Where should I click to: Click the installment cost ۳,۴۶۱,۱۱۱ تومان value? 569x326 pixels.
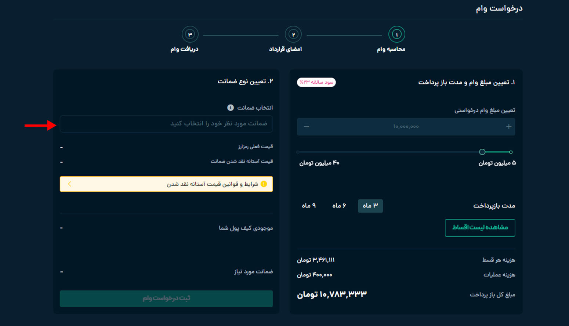[316, 260]
